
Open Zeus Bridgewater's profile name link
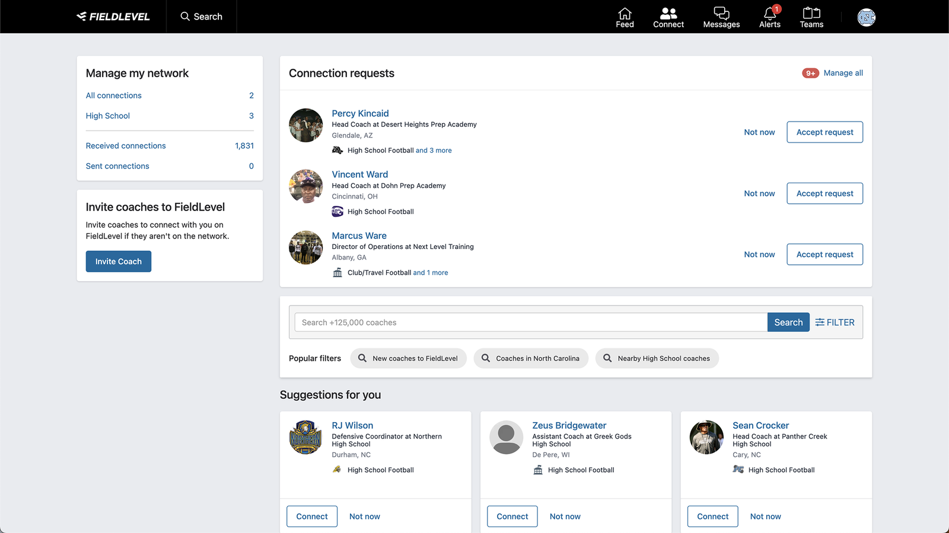pyautogui.click(x=569, y=426)
